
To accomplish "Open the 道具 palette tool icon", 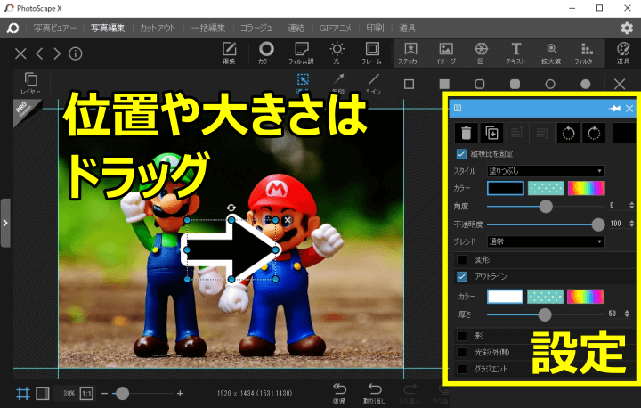I will coord(623,53).
